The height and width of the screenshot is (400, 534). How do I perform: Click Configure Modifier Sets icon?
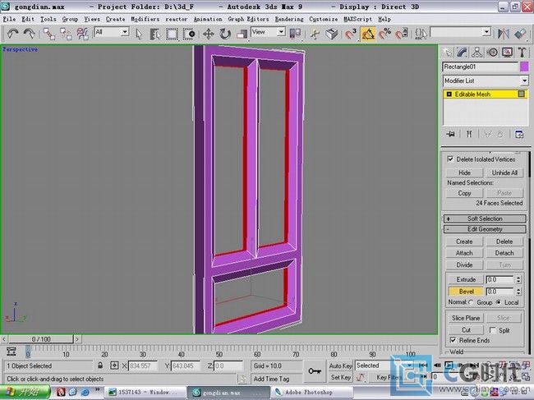tap(519, 134)
